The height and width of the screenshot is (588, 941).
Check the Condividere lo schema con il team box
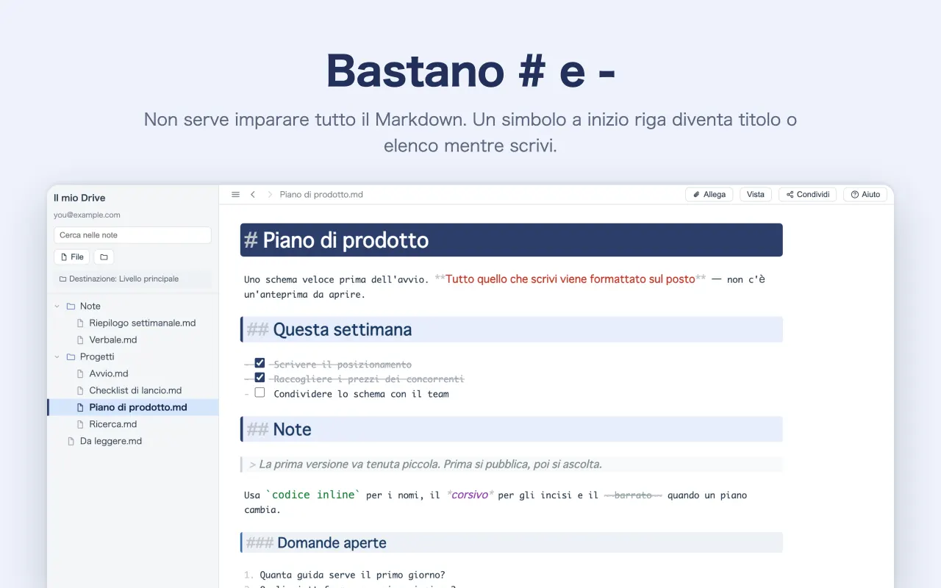pyautogui.click(x=260, y=392)
